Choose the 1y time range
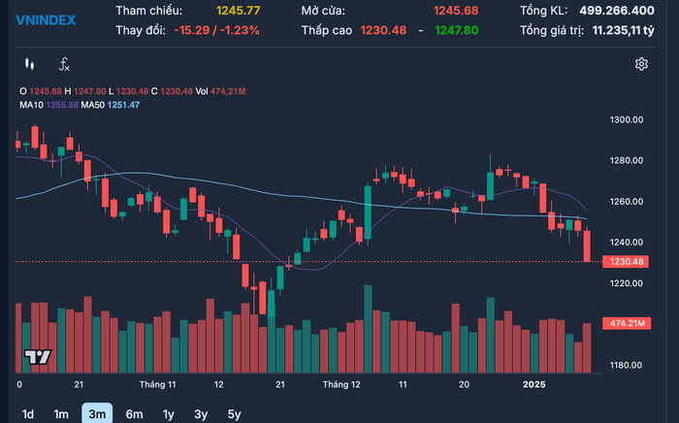Image resolution: width=679 pixels, height=423 pixels. click(x=169, y=414)
